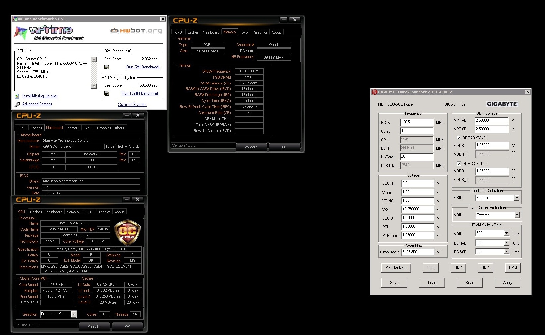The image size is (545, 335).
Task: Click the VPP AB voltage field
Action: (492, 121)
